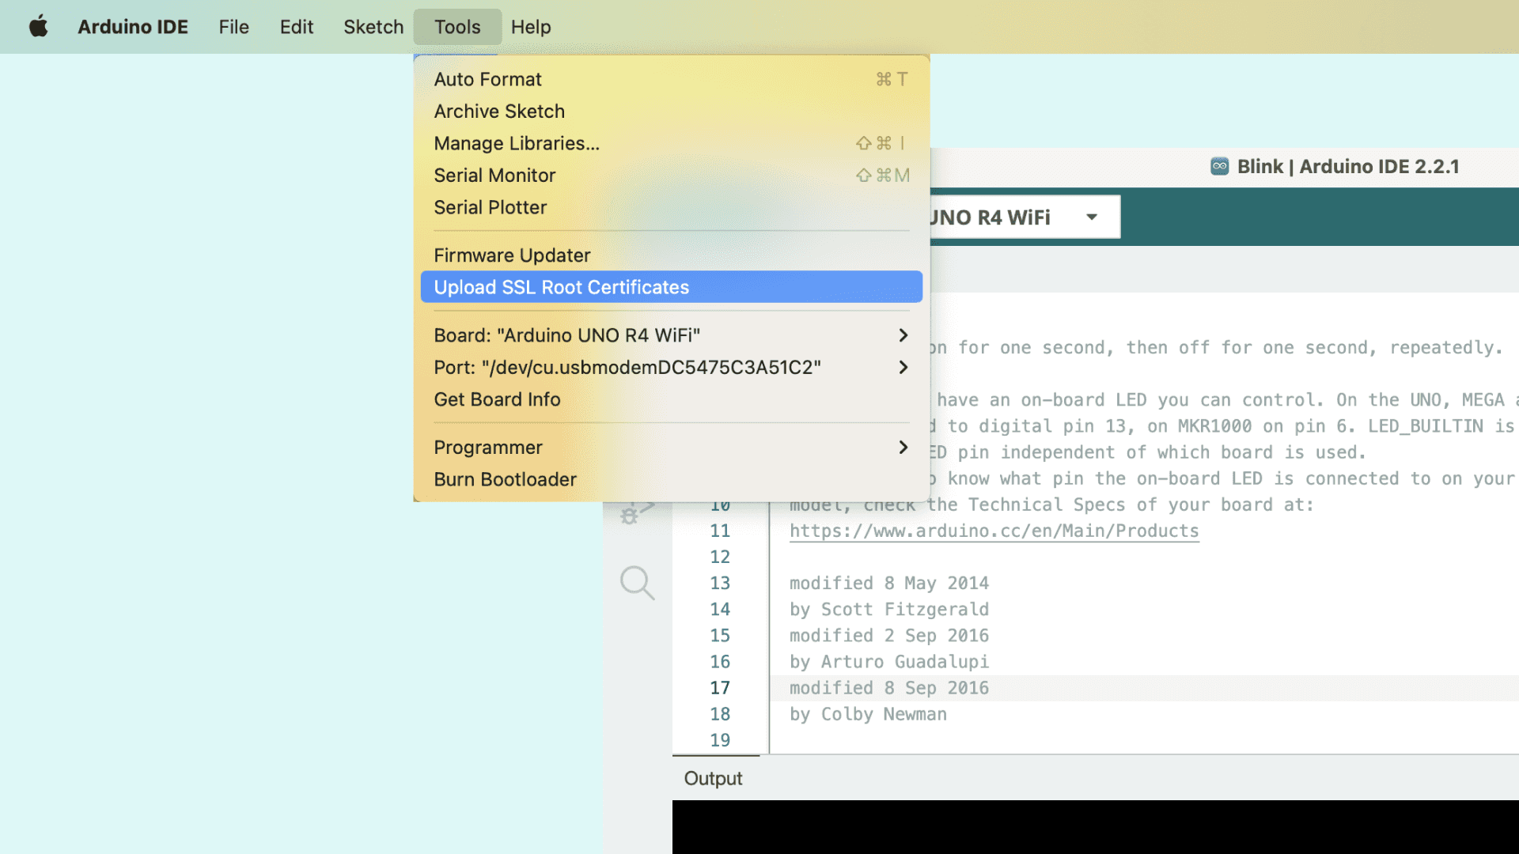The width and height of the screenshot is (1519, 854).
Task: Click Arduino icon in window title
Action: 1219,166
